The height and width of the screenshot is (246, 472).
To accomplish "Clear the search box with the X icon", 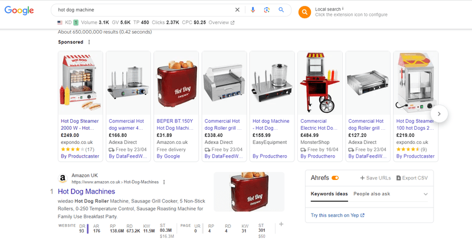I will 237,10.
